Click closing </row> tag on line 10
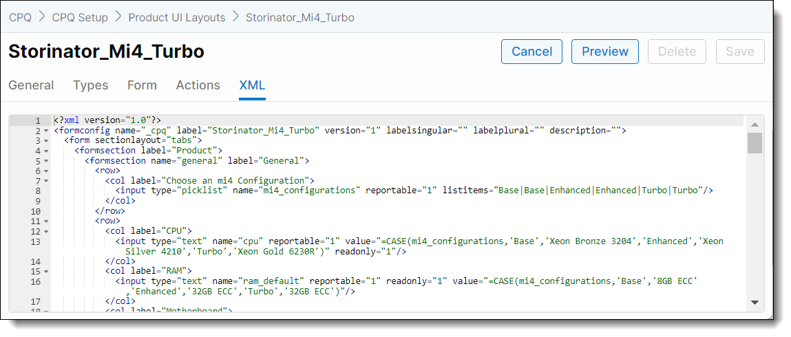This screenshot has height=337, width=791. 110,211
